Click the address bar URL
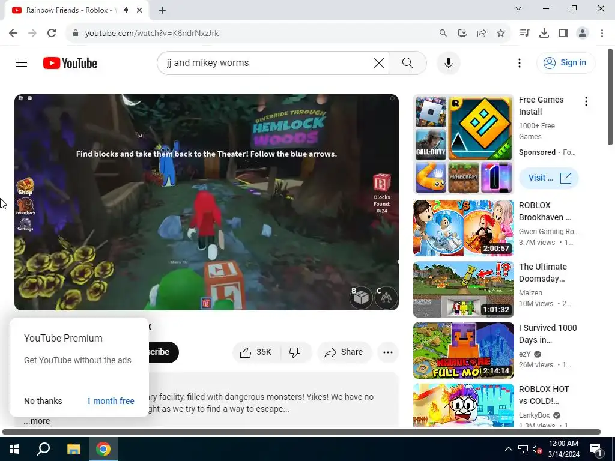Image resolution: width=615 pixels, height=461 pixels. 151,33
